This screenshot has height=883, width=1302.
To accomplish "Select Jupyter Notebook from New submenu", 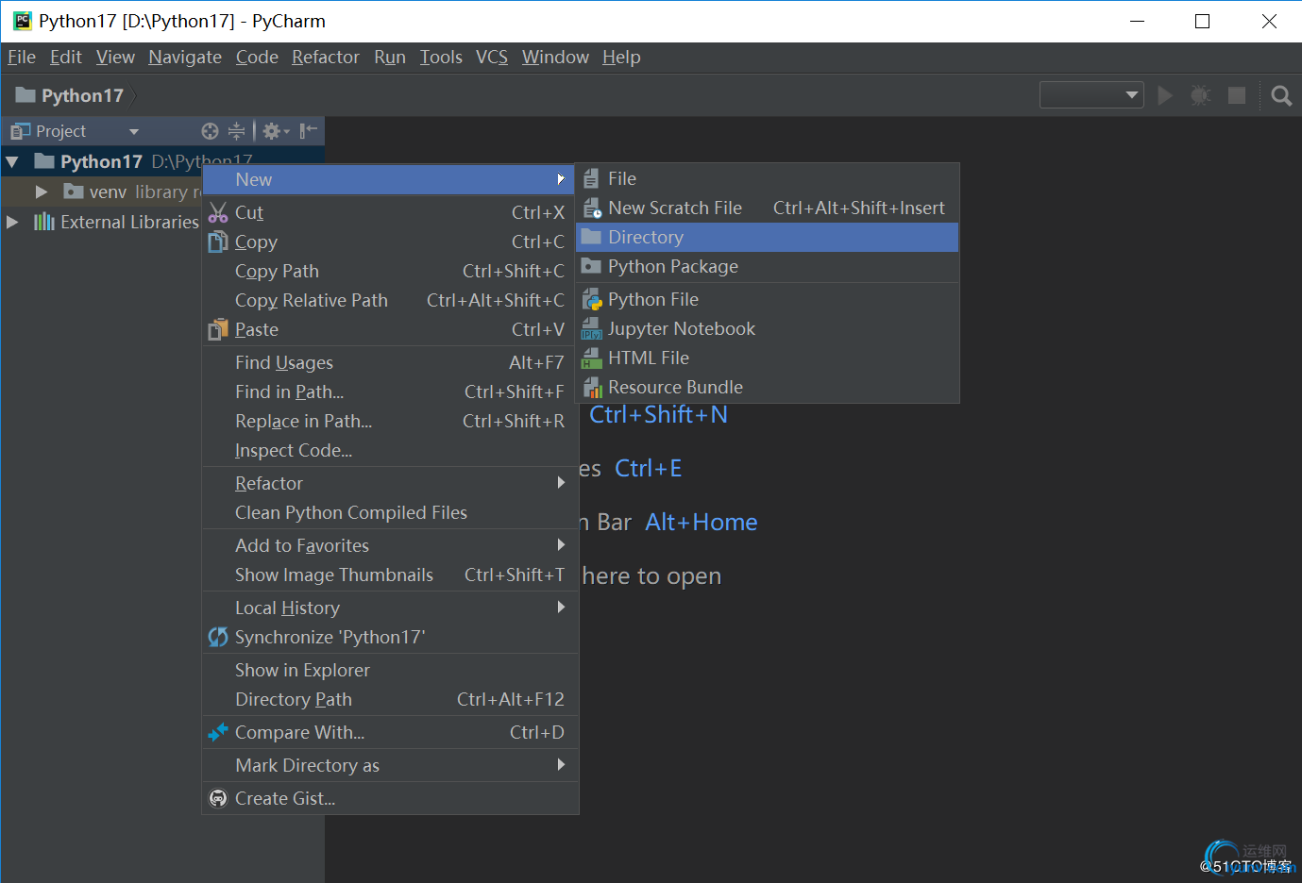I will coord(681,329).
